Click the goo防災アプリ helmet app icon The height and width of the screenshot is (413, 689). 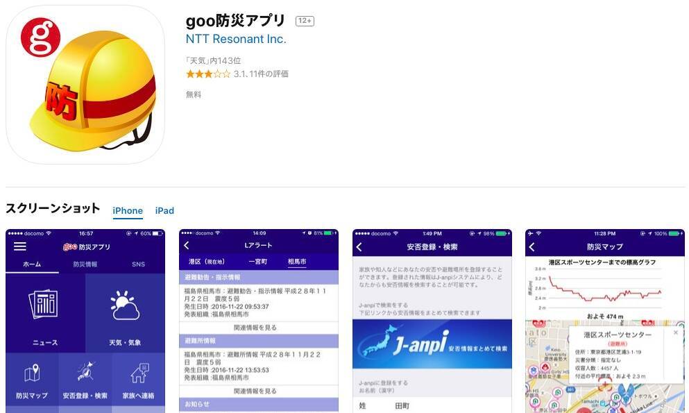pos(85,85)
